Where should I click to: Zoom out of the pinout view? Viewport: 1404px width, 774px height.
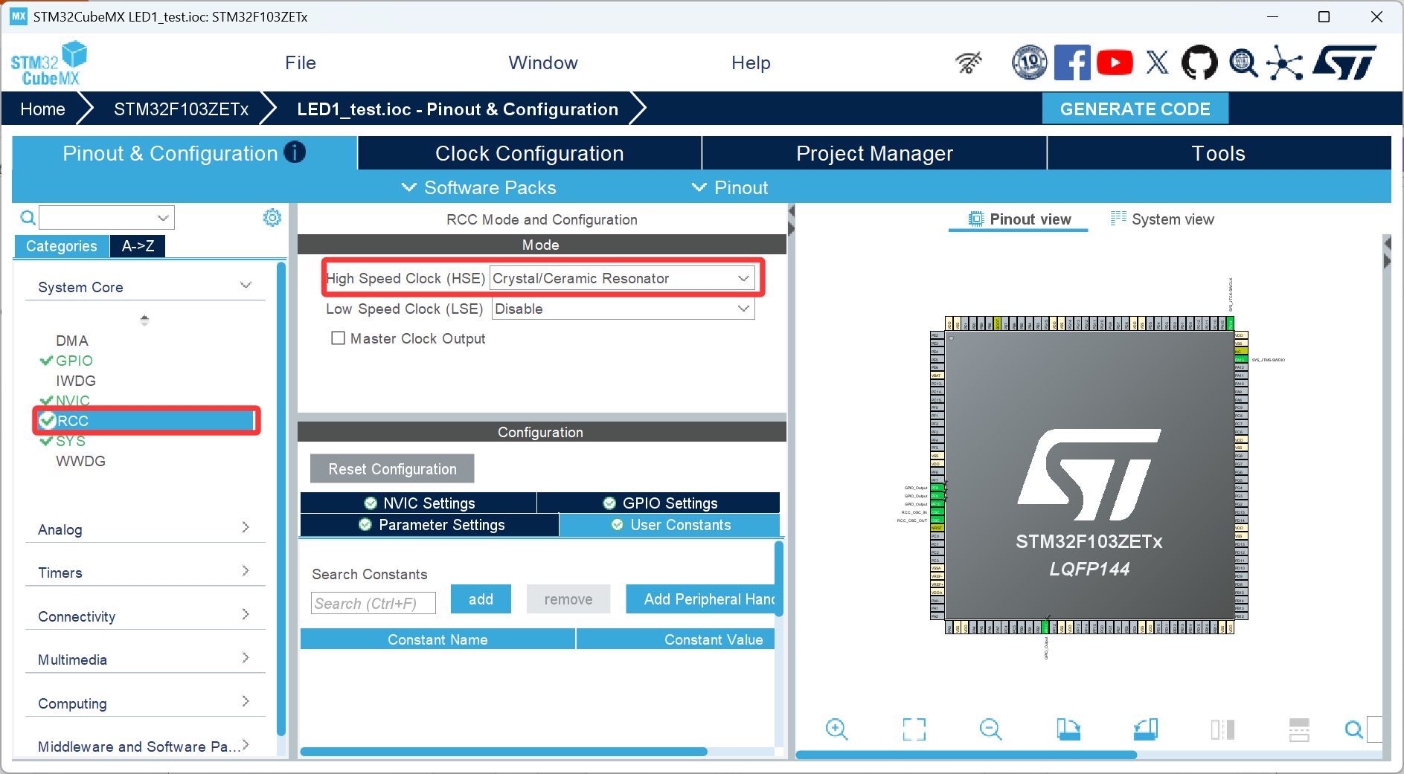[991, 729]
